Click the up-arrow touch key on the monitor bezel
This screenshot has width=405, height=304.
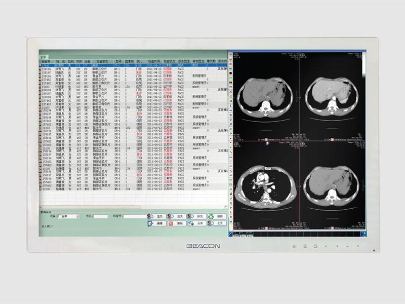358,246
